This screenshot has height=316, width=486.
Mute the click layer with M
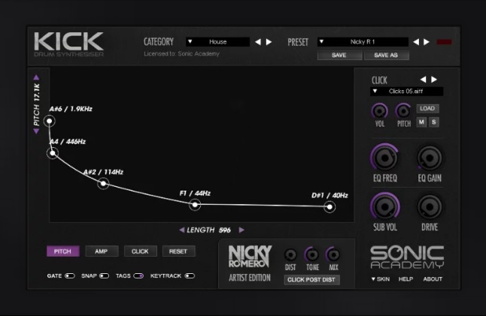click(x=421, y=122)
